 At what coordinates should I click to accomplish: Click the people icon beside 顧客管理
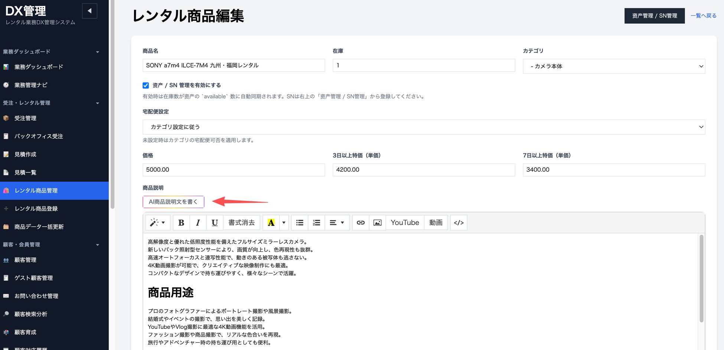(x=6, y=260)
